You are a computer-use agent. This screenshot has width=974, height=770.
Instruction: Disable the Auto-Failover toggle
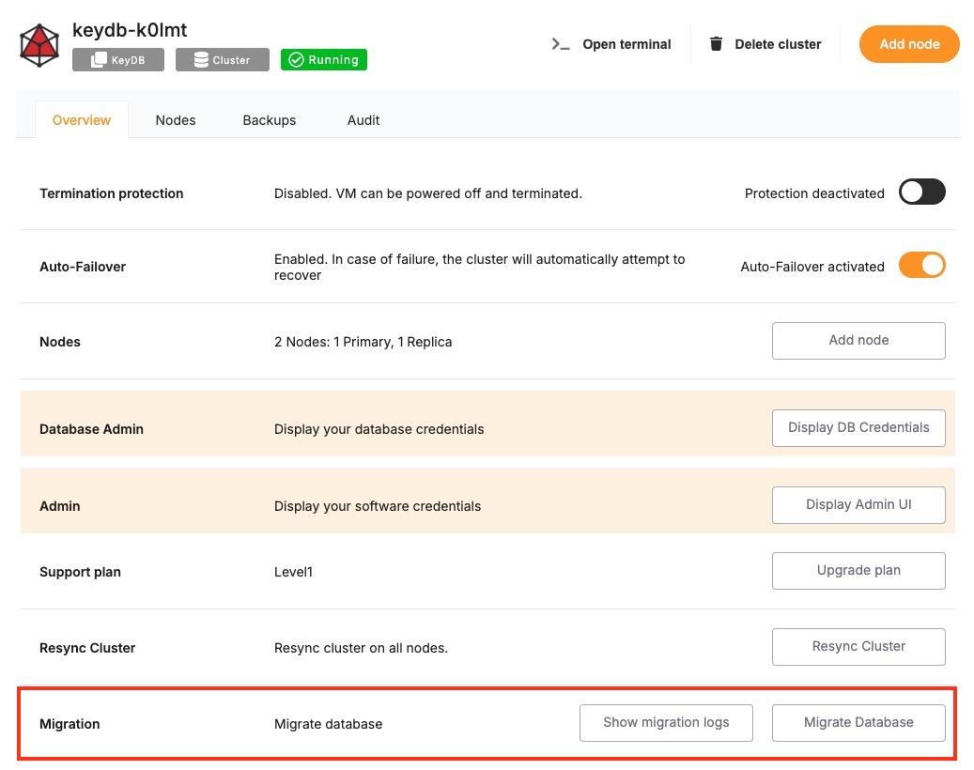[921, 266]
